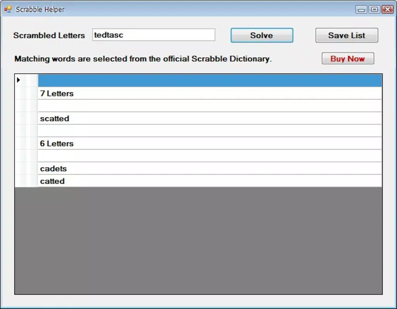Minimize the Scrabble Helper window
The image size is (397, 309).
pos(361,10)
